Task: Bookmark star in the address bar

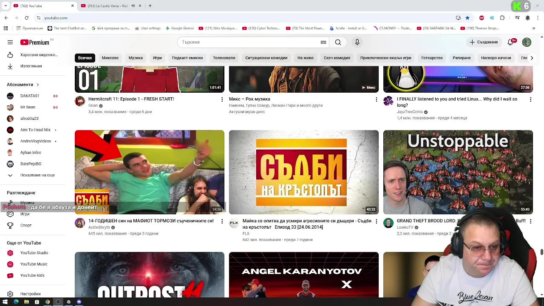Action: click(467, 18)
